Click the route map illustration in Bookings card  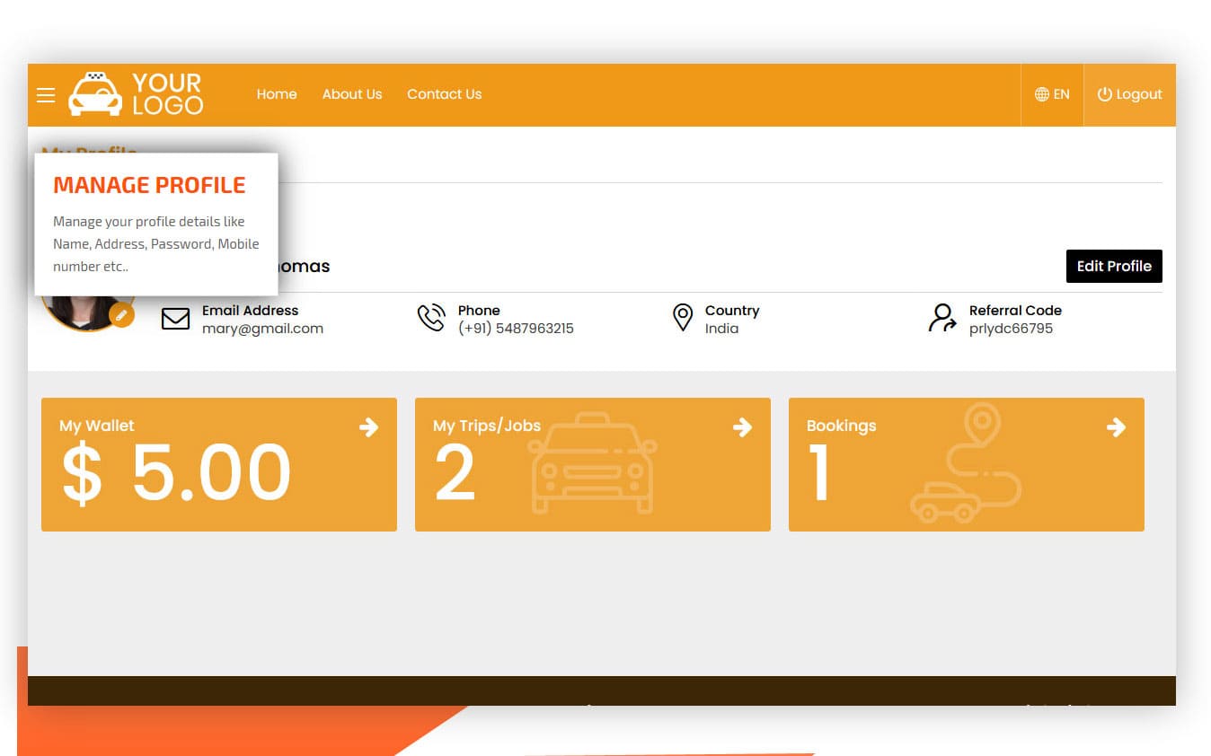point(966,463)
